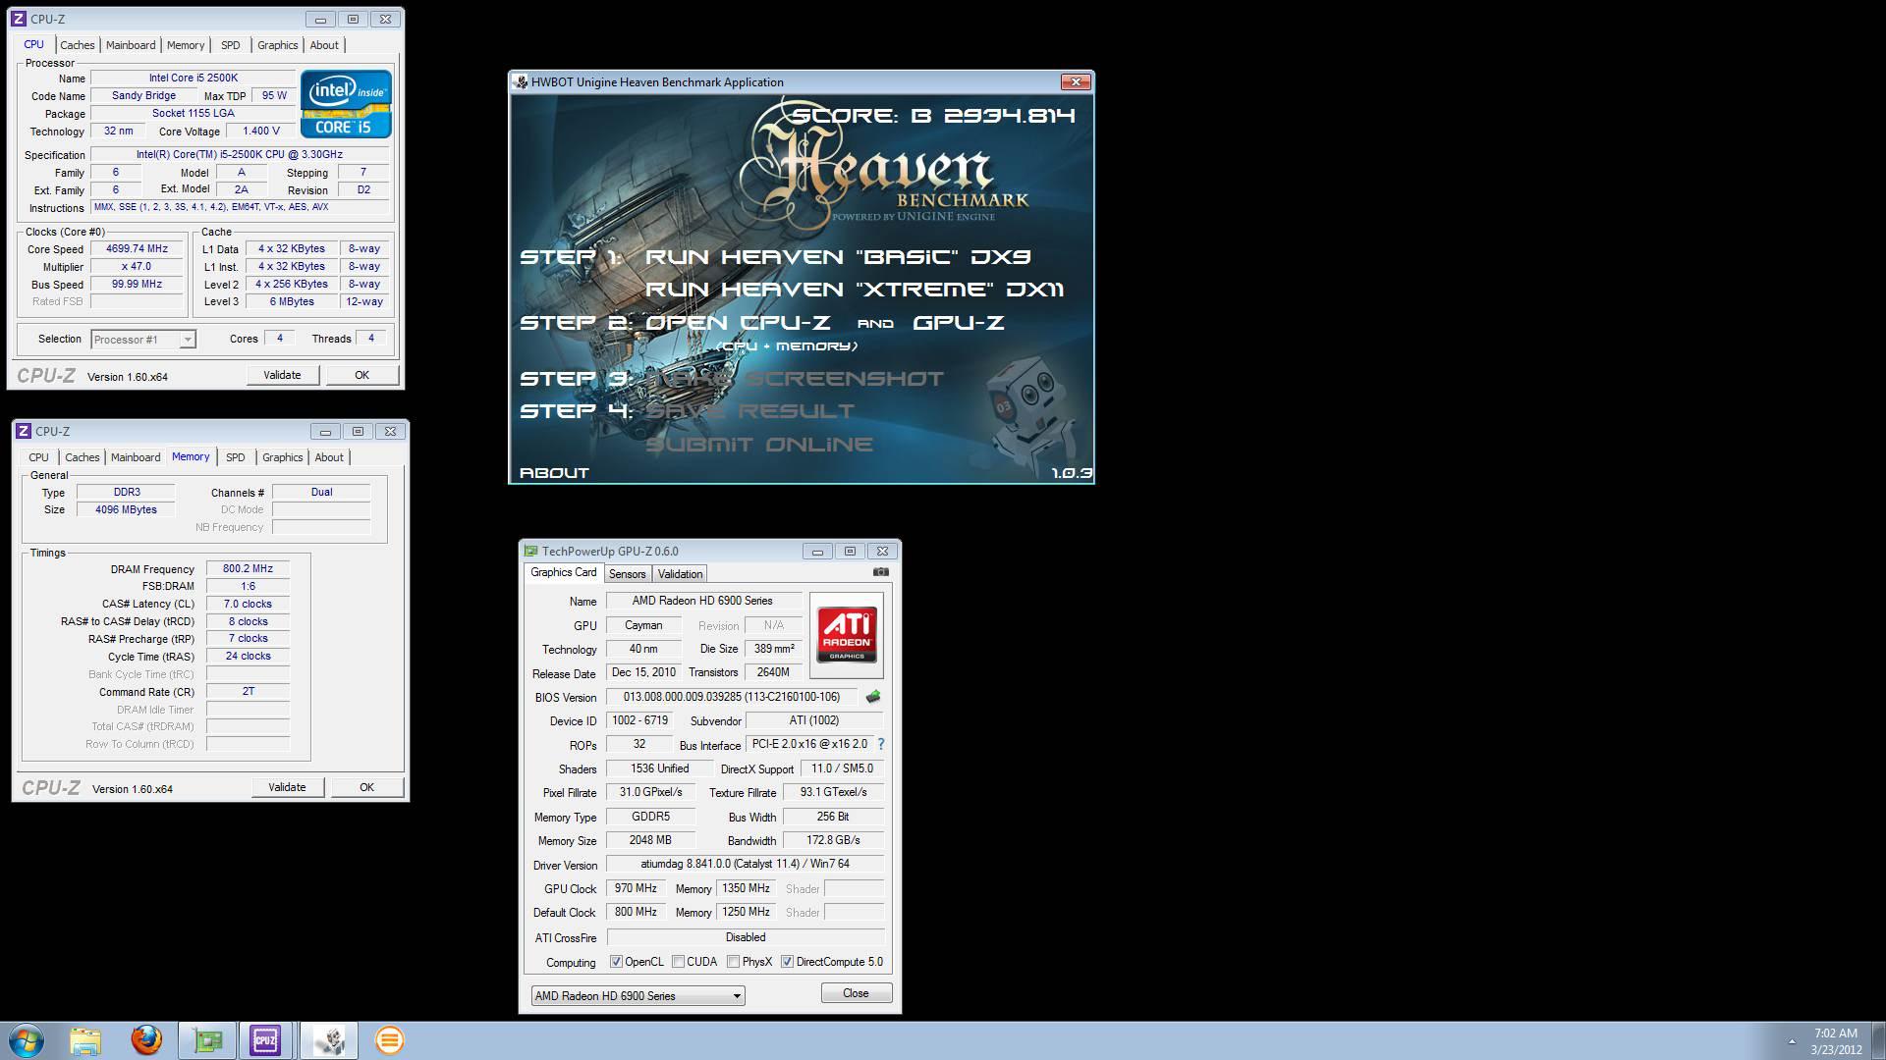Click the HWBOT Heaven window title icon
The height and width of the screenshot is (1060, 1886).
point(521,82)
